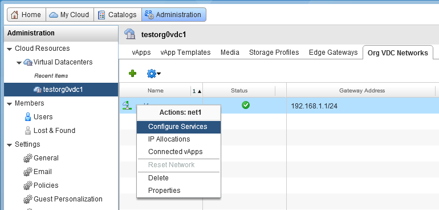Click the green status checkmark for net1
This screenshot has height=210, width=439.
click(x=246, y=105)
